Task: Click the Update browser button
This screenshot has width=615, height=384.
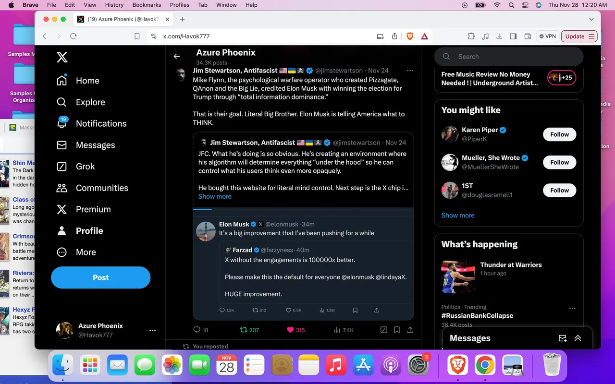Action: pos(579,36)
